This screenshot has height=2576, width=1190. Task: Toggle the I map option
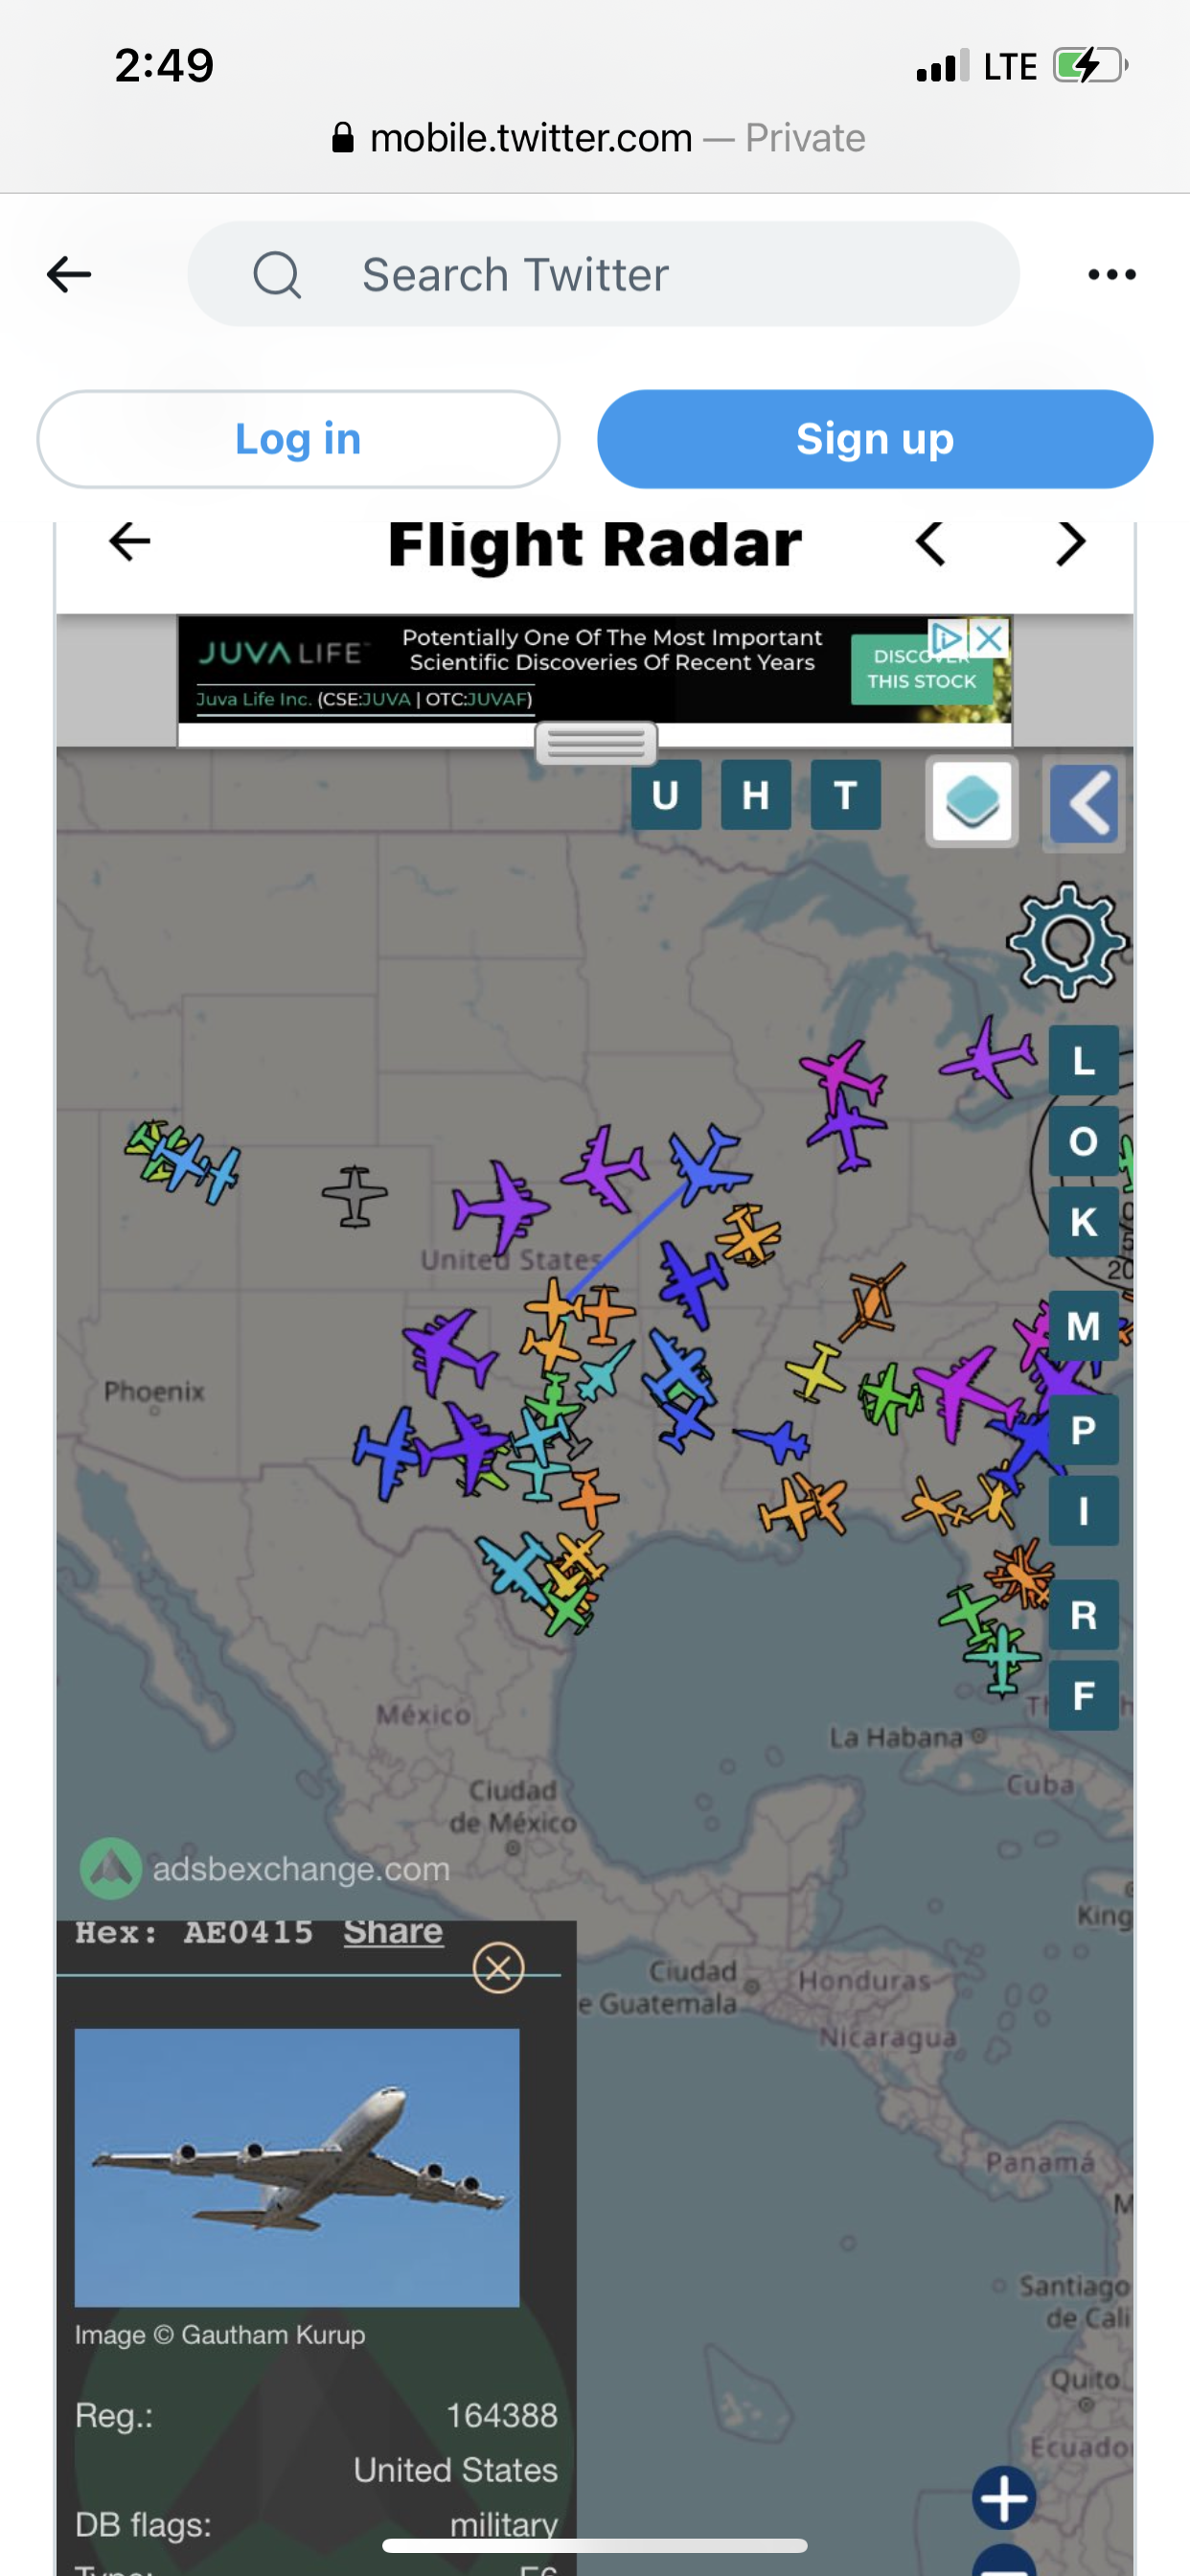point(1084,1511)
